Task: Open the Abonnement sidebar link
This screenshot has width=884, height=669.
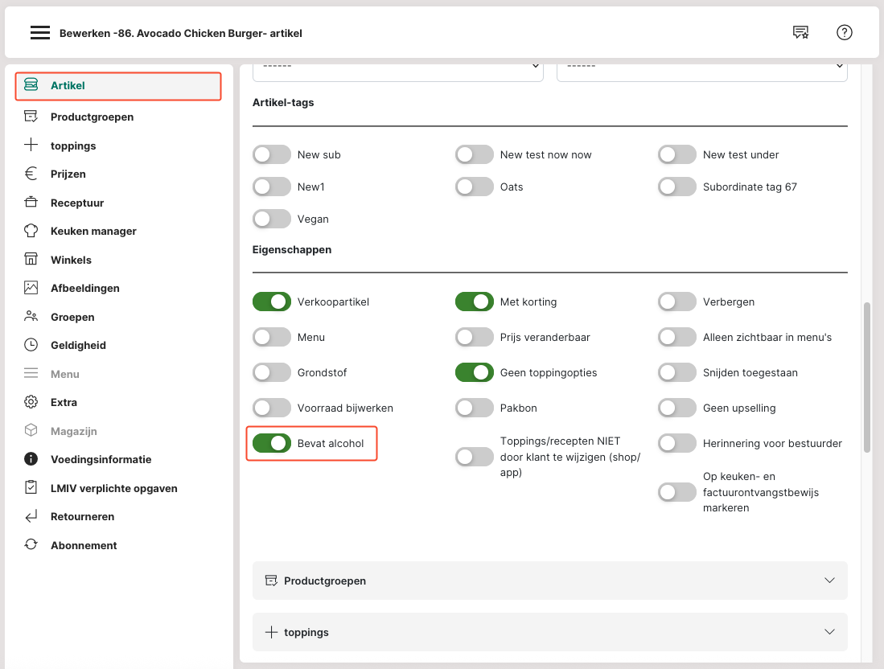Action: [x=84, y=545]
